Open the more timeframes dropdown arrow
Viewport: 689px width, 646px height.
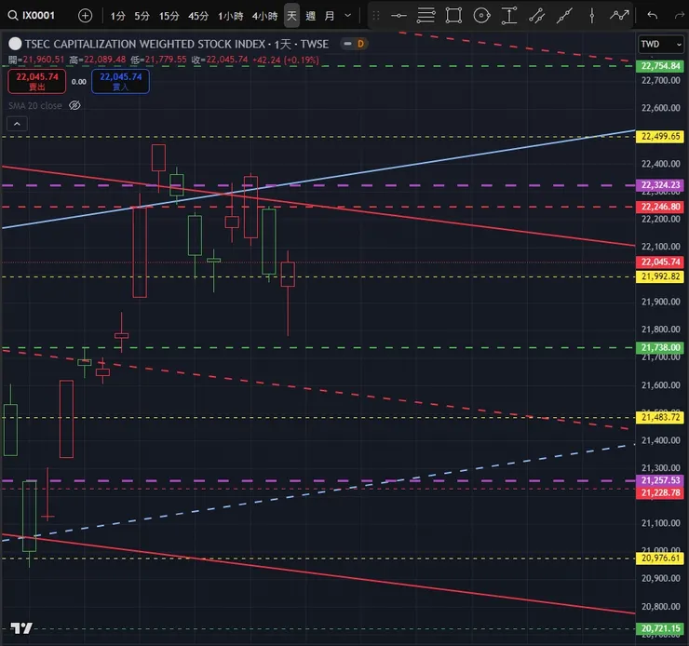point(347,16)
